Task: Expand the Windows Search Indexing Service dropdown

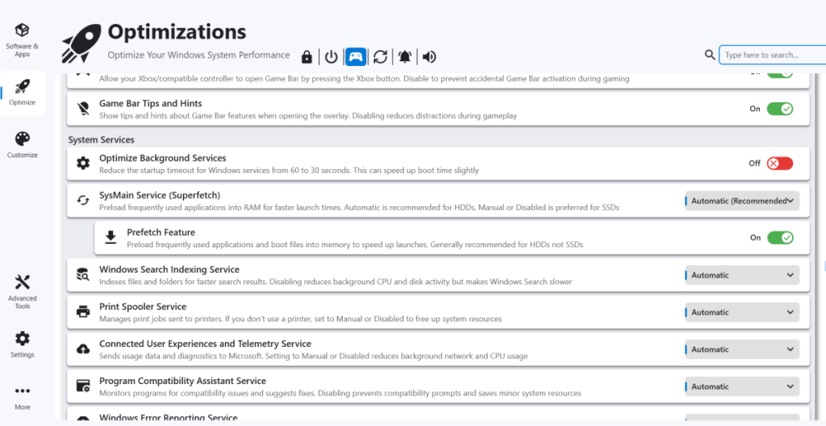Action: [742, 275]
